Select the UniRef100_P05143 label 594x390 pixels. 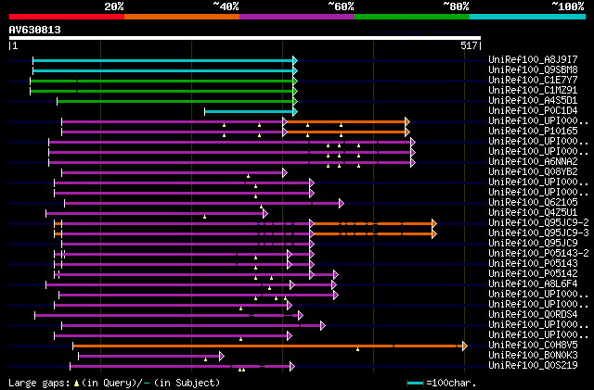tap(533, 264)
